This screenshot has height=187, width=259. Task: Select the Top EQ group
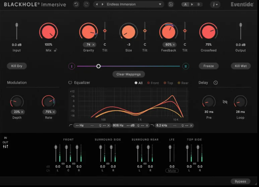click(168, 83)
